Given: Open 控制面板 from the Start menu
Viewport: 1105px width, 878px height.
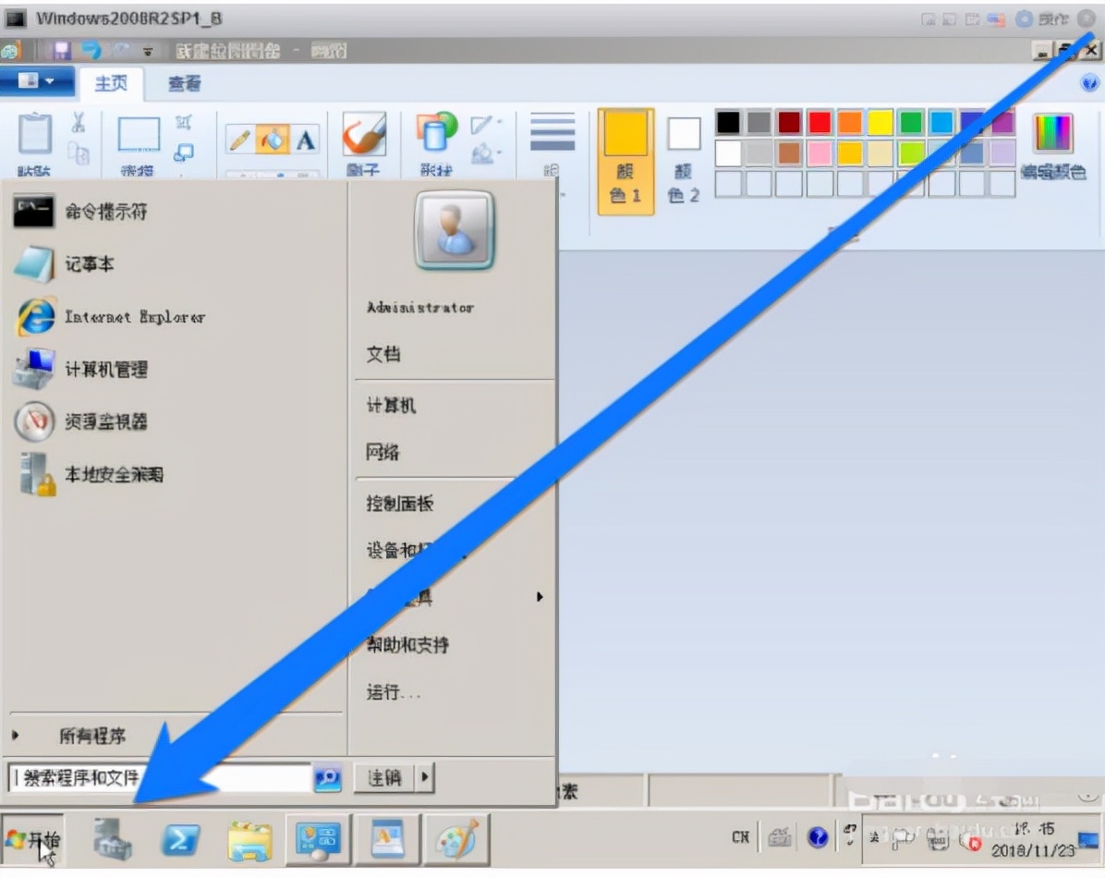Looking at the screenshot, I should coord(400,504).
